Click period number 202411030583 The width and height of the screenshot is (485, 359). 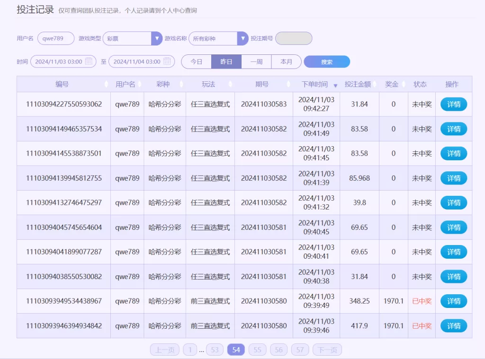coord(264,104)
